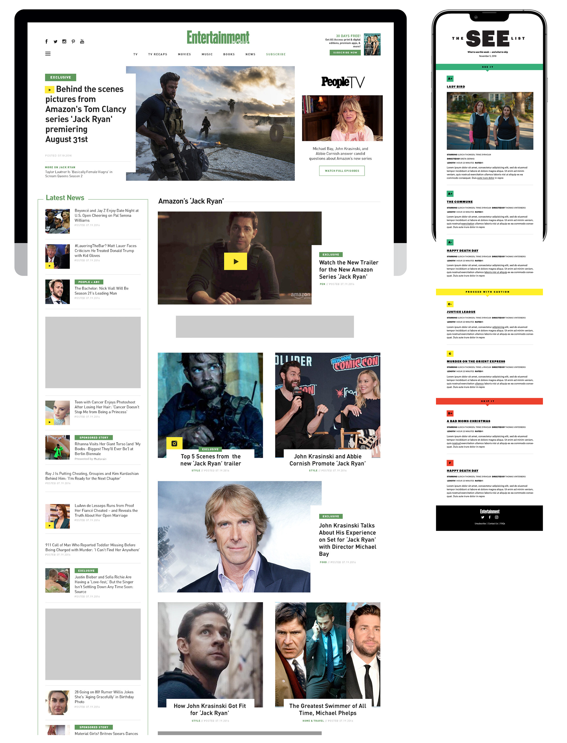Play the Jack Ryan trailer video
The height and width of the screenshot is (743, 567).
click(x=236, y=261)
